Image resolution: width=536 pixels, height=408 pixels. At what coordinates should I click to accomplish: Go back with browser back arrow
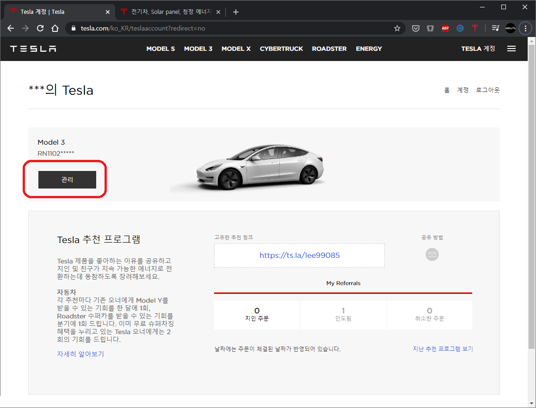click(11, 28)
